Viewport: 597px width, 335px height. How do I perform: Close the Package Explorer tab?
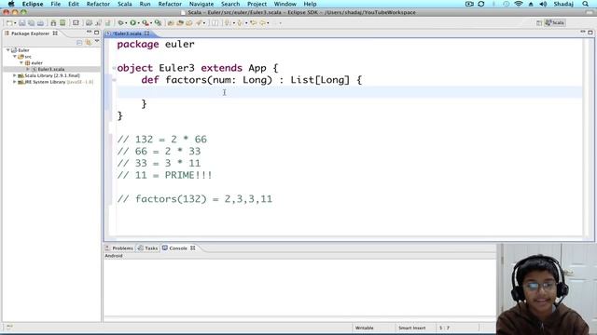pos(55,33)
